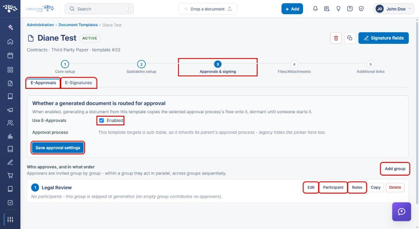Open the Document Templates breadcrumb link
This screenshot has height=229, width=419.
tap(78, 25)
